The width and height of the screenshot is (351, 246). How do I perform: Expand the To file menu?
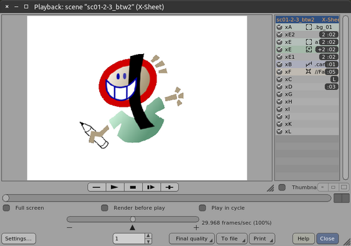click(x=232, y=239)
